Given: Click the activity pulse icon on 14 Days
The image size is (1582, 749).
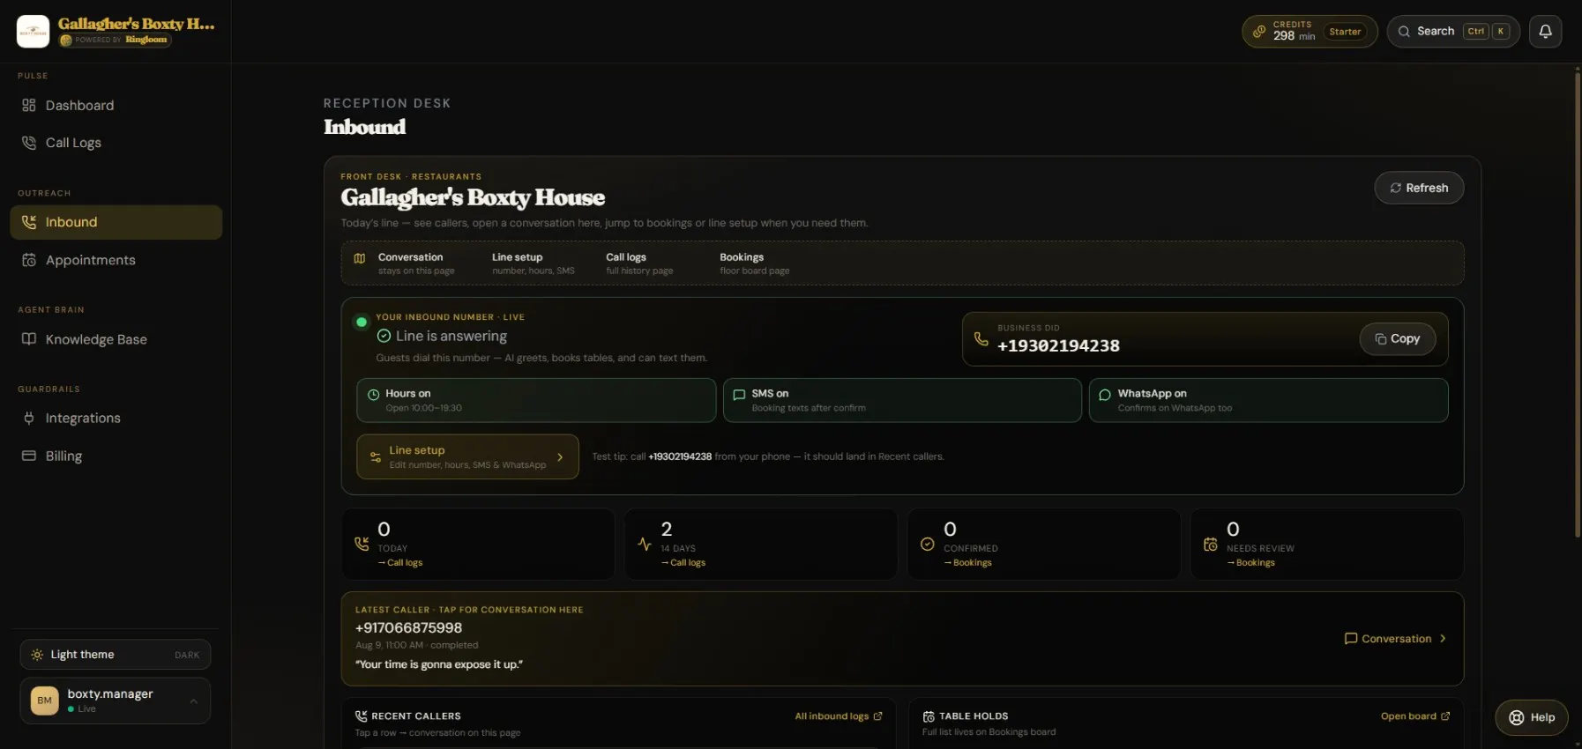Looking at the screenshot, I should 645,544.
